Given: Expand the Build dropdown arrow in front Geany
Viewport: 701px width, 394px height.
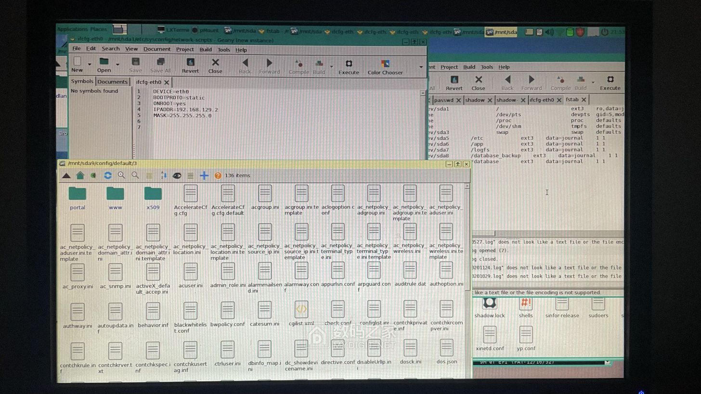Looking at the screenshot, I should (331, 66).
